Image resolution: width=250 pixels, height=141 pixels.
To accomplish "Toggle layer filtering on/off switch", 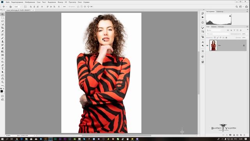I will 248,30.
